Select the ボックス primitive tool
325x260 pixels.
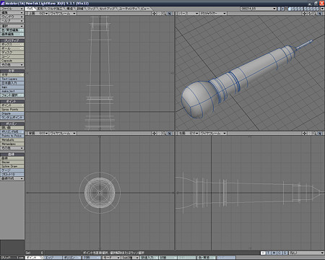coord(12,45)
